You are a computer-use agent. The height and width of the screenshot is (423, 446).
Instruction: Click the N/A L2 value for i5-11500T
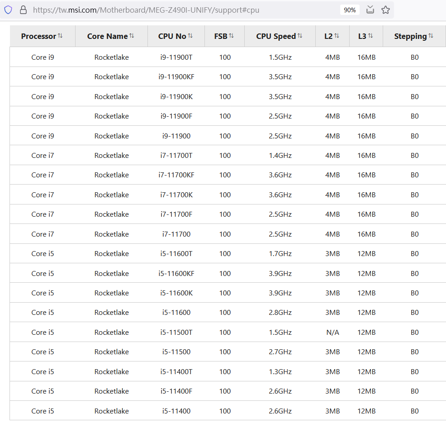coord(332,332)
